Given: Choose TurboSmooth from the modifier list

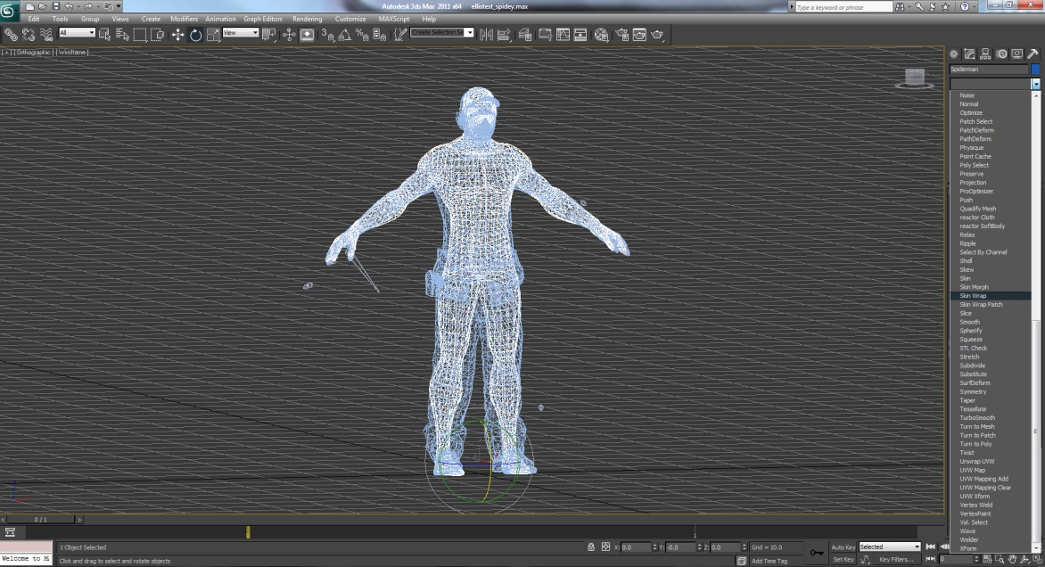Looking at the screenshot, I should click(977, 418).
